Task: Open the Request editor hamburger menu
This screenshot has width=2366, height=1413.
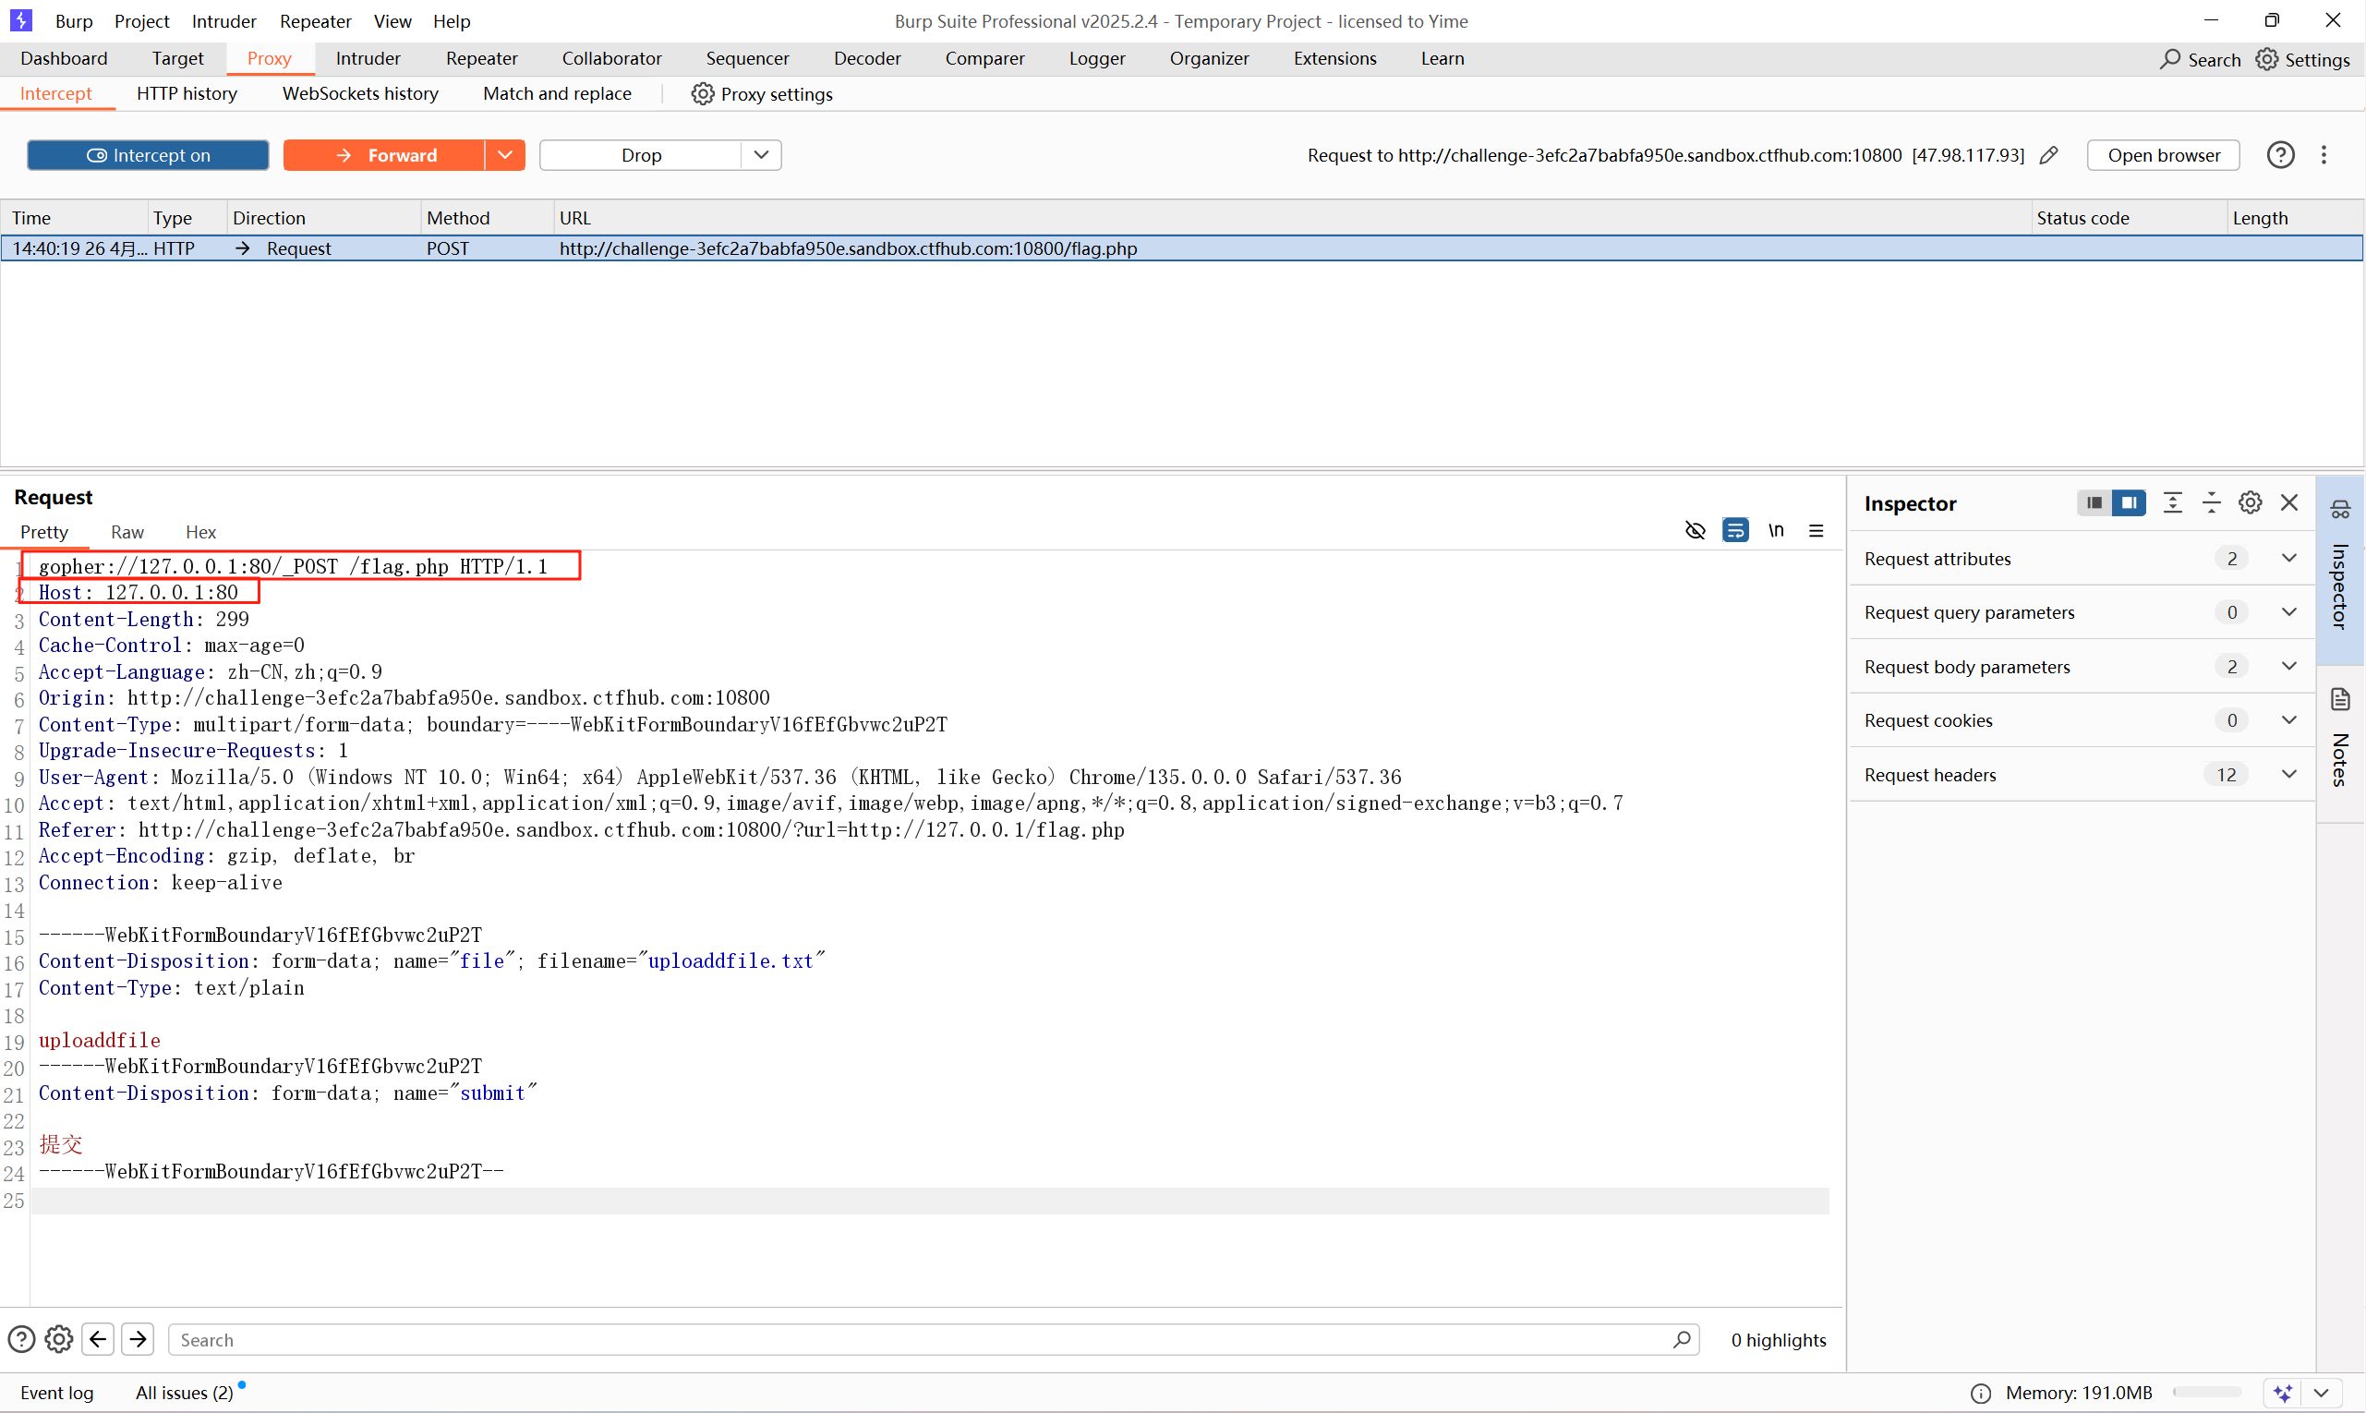Action: [1817, 530]
